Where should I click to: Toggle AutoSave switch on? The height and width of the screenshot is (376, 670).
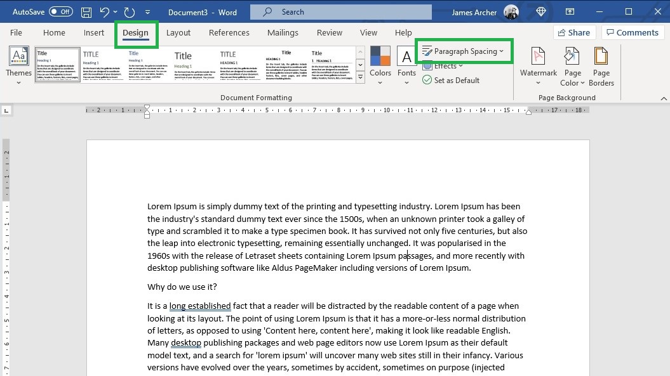point(61,12)
